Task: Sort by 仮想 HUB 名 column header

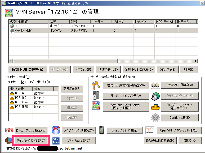Action: [x=29, y=22]
